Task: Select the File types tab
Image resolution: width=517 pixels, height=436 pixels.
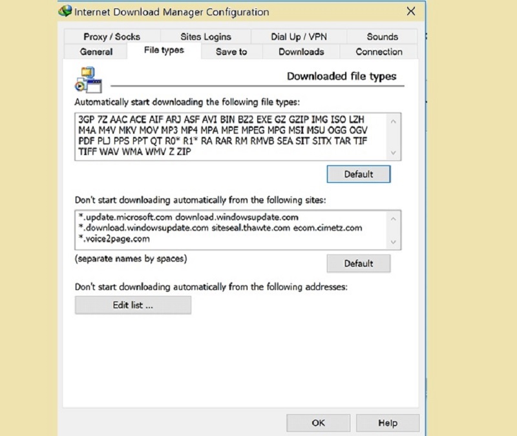Action: [164, 50]
